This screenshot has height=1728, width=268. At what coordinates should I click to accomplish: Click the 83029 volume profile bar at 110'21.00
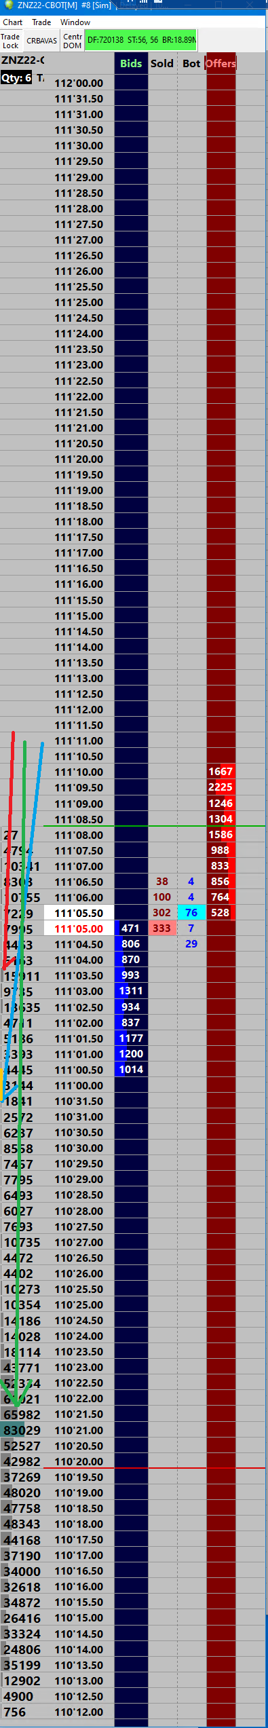(22, 1429)
